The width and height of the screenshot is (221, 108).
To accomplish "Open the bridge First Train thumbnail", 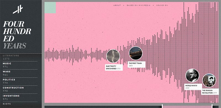I will pyautogui.click(x=136, y=53).
